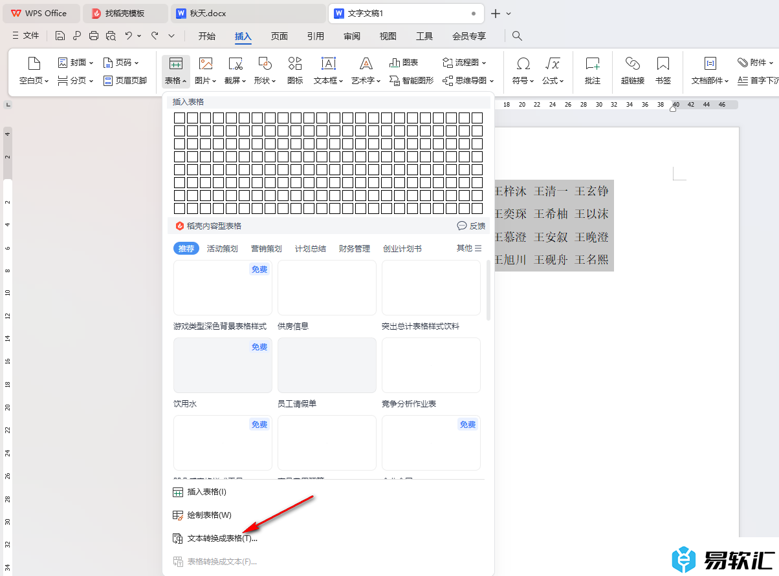Switch to the 视图 ribbon tab
The height and width of the screenshot is (576, 779).
pos(388,36)
